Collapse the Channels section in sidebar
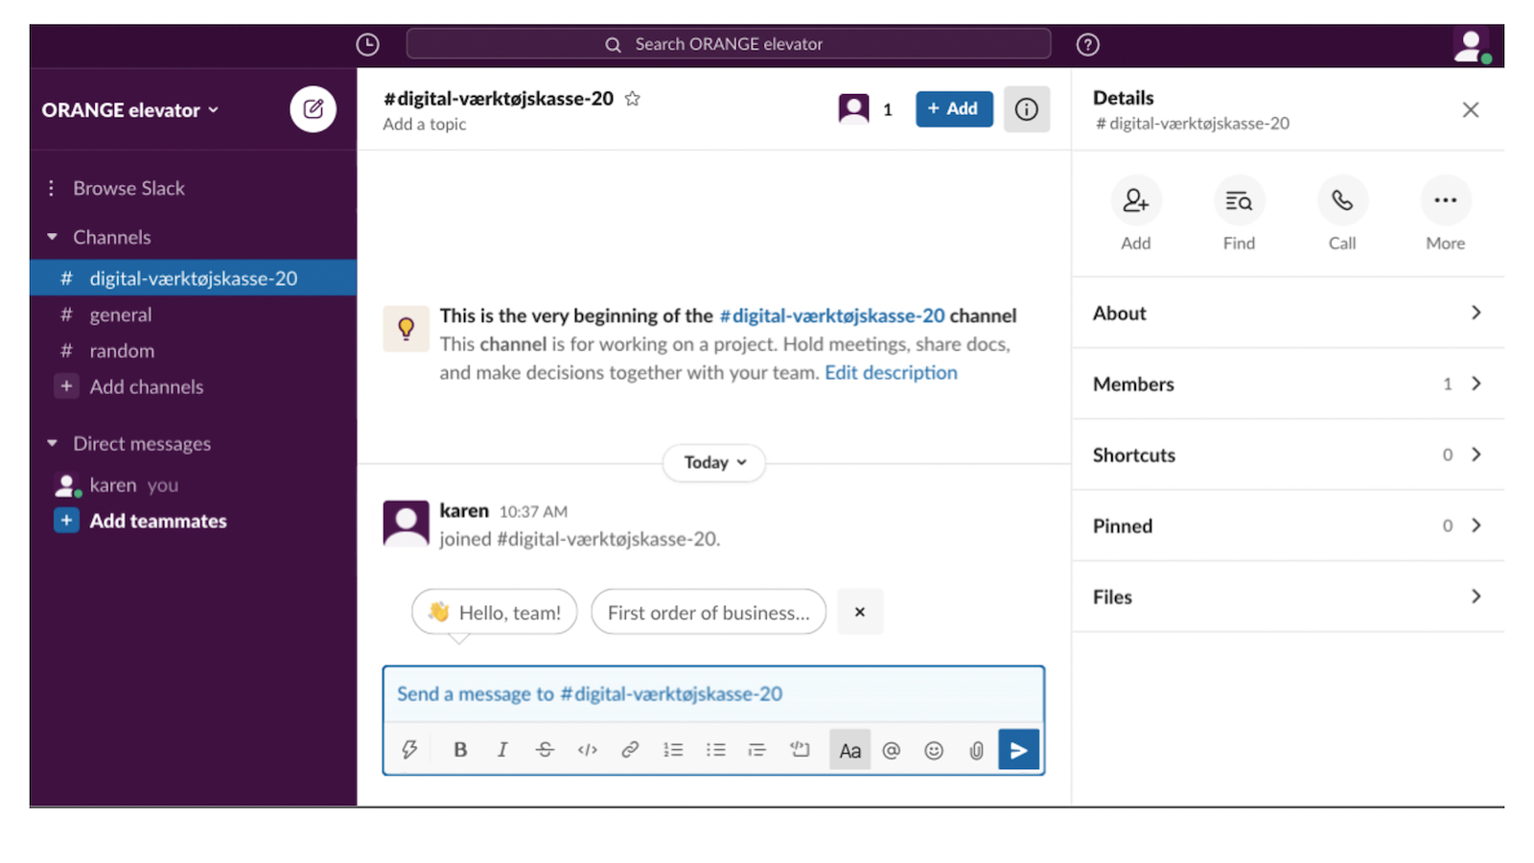This screenshot has height=863, width=1534. tap(51, 237)
